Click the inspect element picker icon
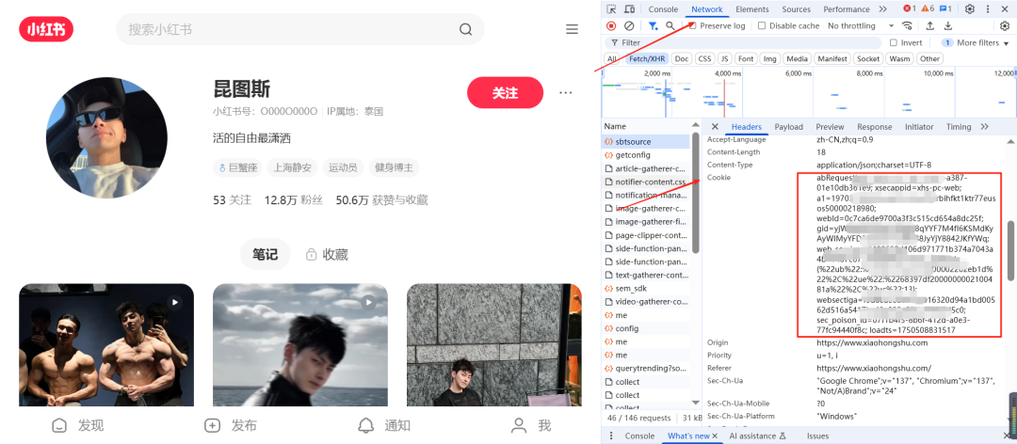The height and width of the screenshot is (444, 1017). 611,9
